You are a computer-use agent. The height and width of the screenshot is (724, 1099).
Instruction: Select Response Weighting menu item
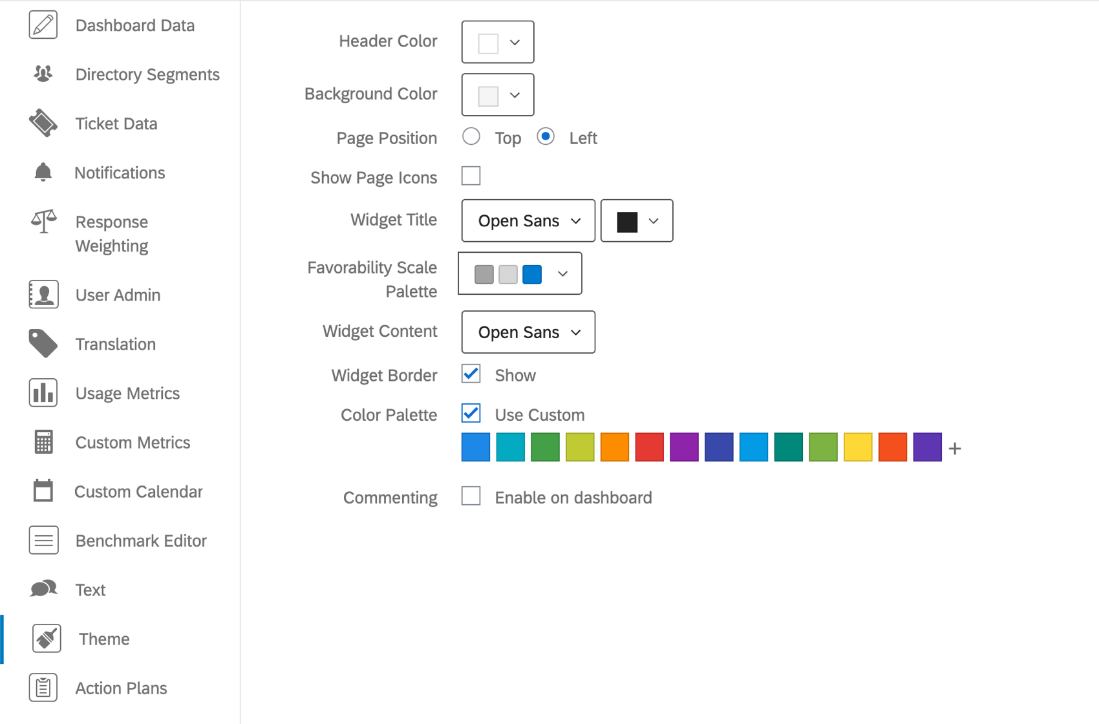click(x=112, y=234)
